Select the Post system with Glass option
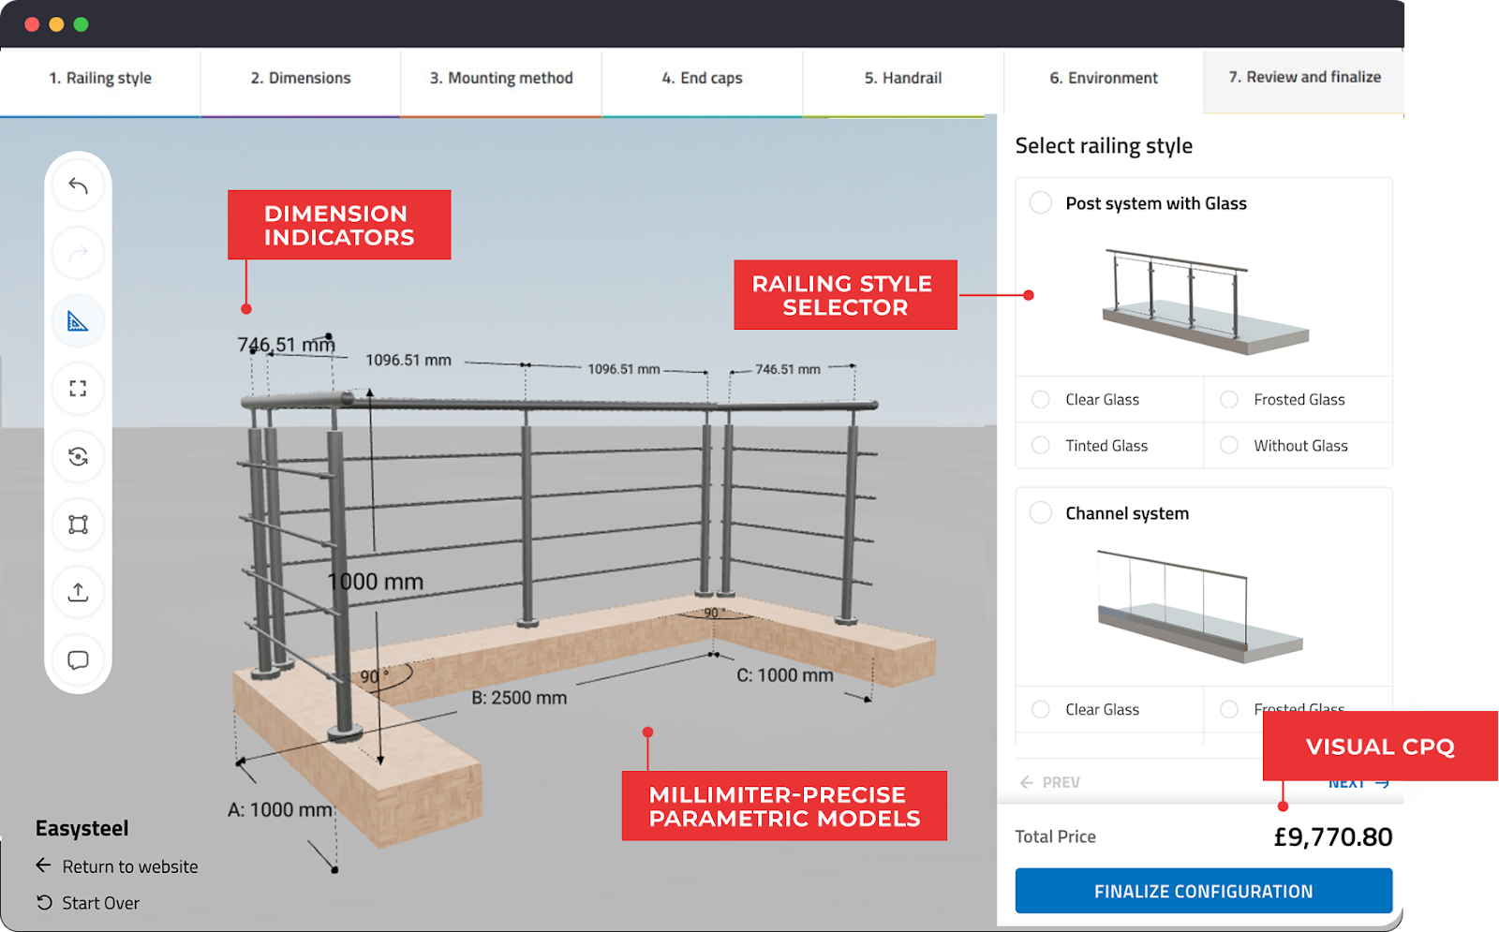 click(x=1040, y=202)
